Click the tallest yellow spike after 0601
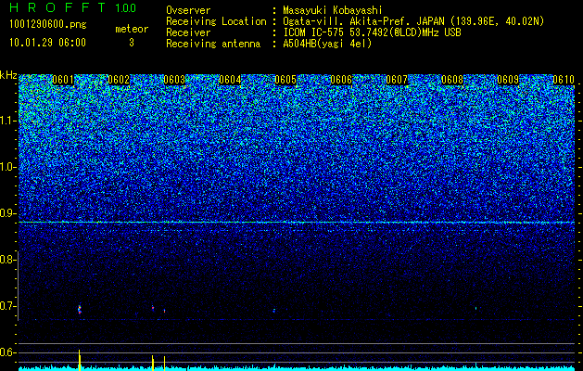Image resolution: width=583 pixels, height=371 pixels. [x=79, y=360]
